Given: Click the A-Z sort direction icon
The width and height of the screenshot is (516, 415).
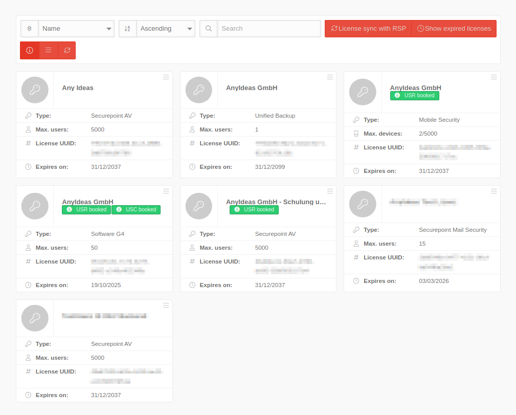Looking at the screenshot, I should (x=128, y=29).
